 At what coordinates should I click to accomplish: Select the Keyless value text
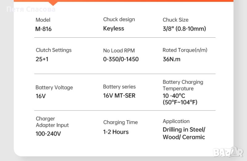113,28
